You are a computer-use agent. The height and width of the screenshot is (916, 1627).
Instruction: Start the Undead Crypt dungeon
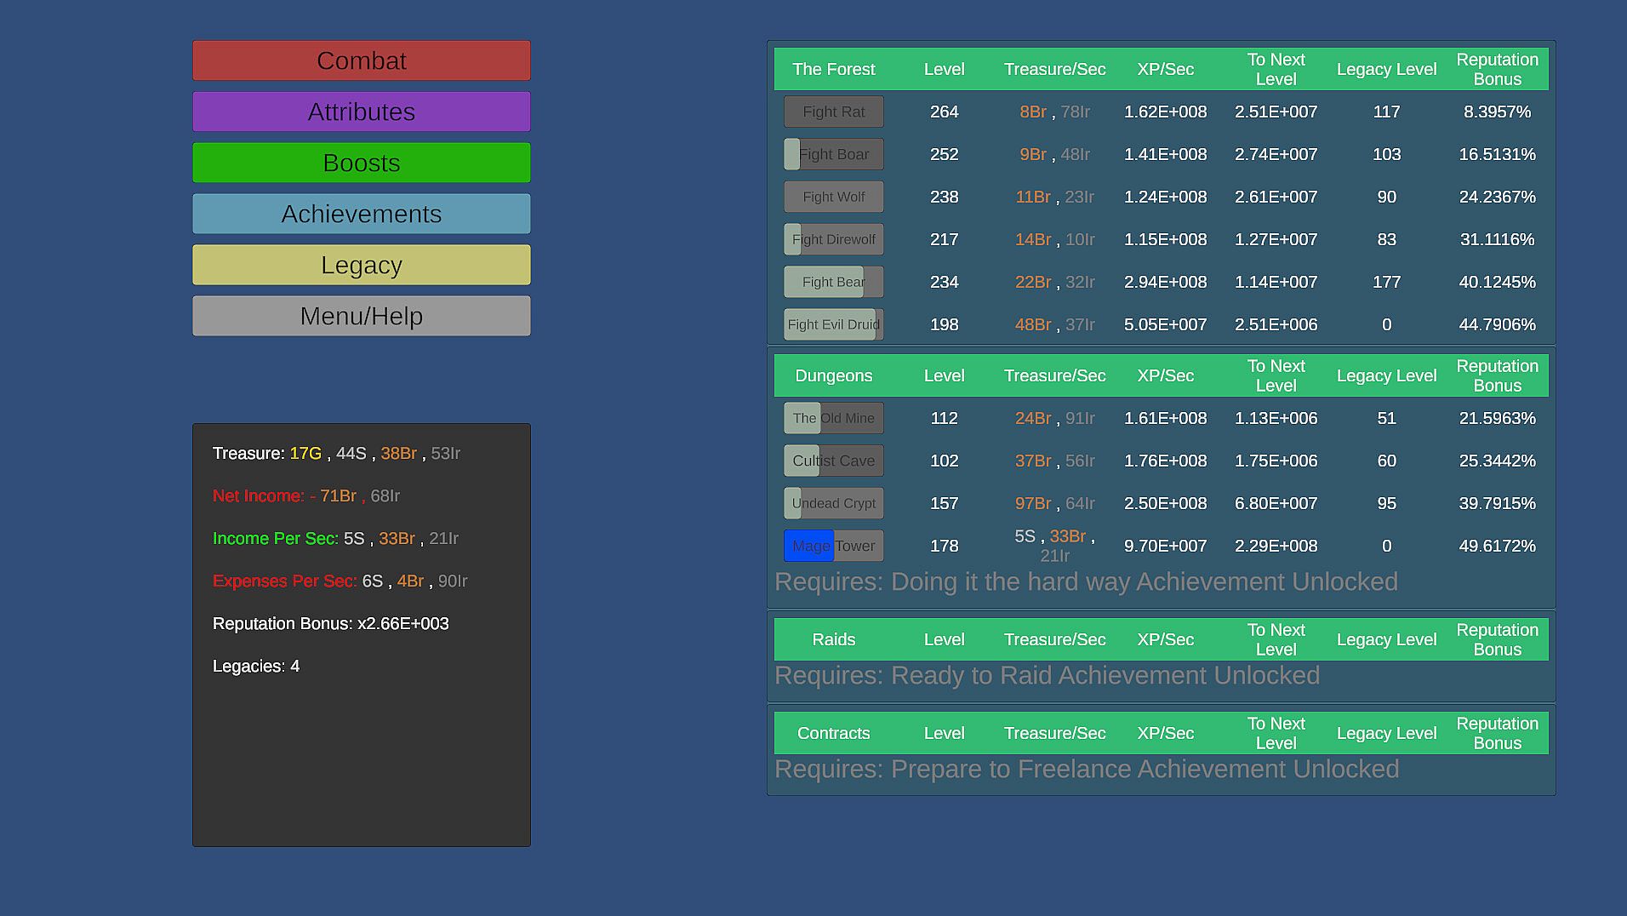(x=833, y=503)
